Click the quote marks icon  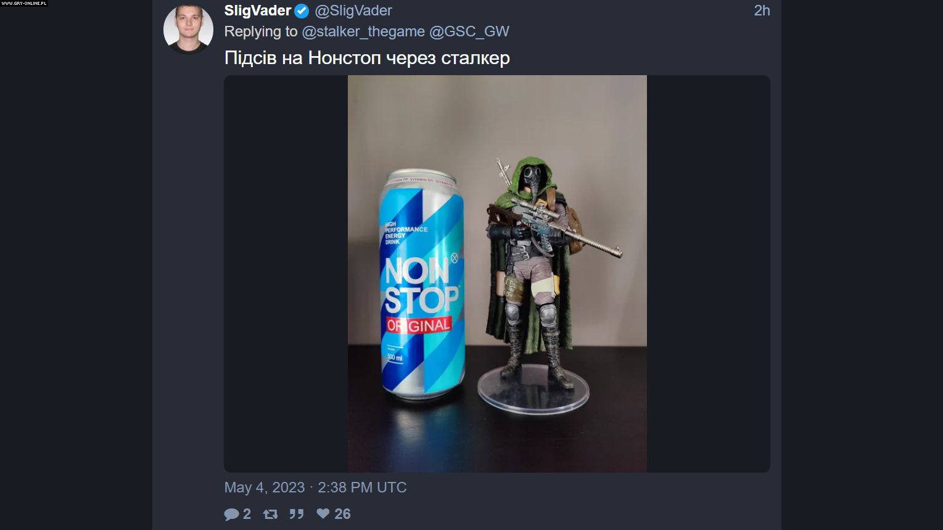tap(297, 514)
